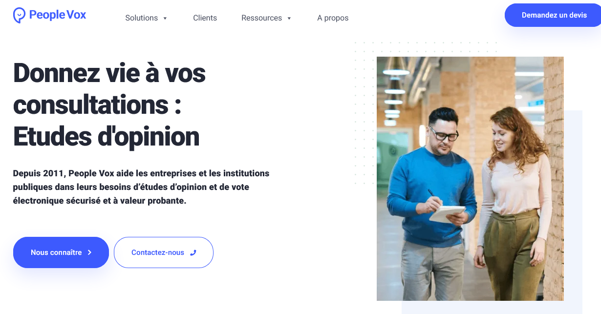Click the notepad held by the man
601x314 pixels.
click(x=447, y=214)
